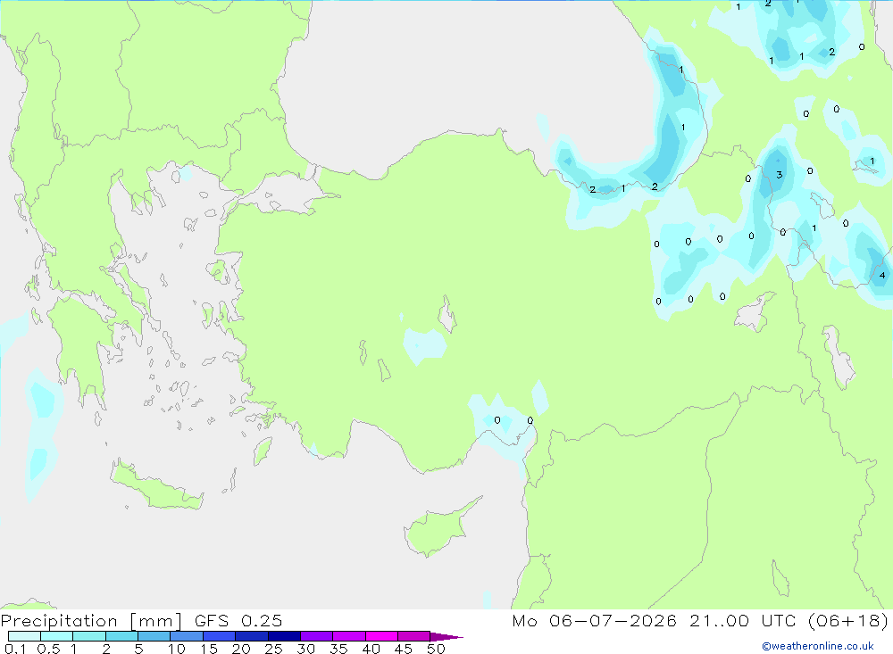Screen dimensions: 893x654
Task: Click the legend tick label '35'
Action: point(338,649)
